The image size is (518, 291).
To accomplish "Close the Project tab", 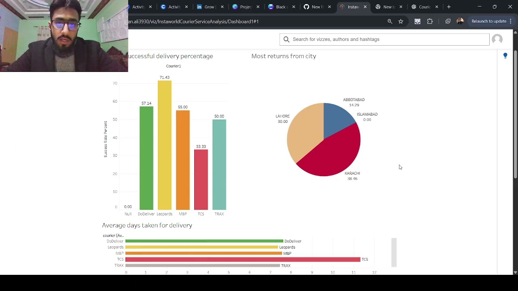I will [x=258, y=7].
